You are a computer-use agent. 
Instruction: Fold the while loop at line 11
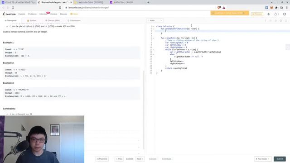click(153, 50)
